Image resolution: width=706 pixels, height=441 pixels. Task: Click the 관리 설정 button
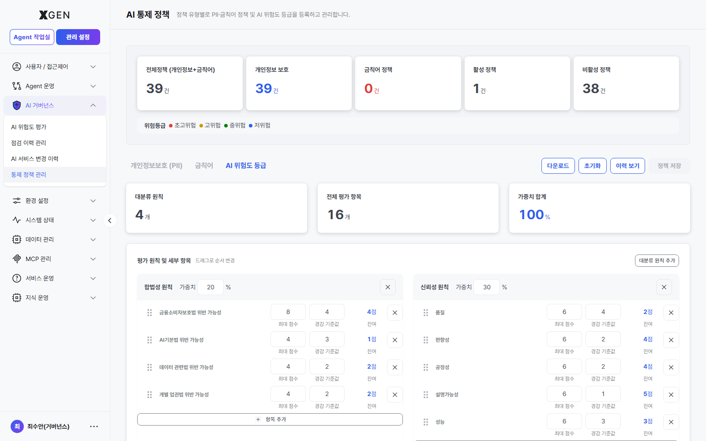(x=78, y=37)
